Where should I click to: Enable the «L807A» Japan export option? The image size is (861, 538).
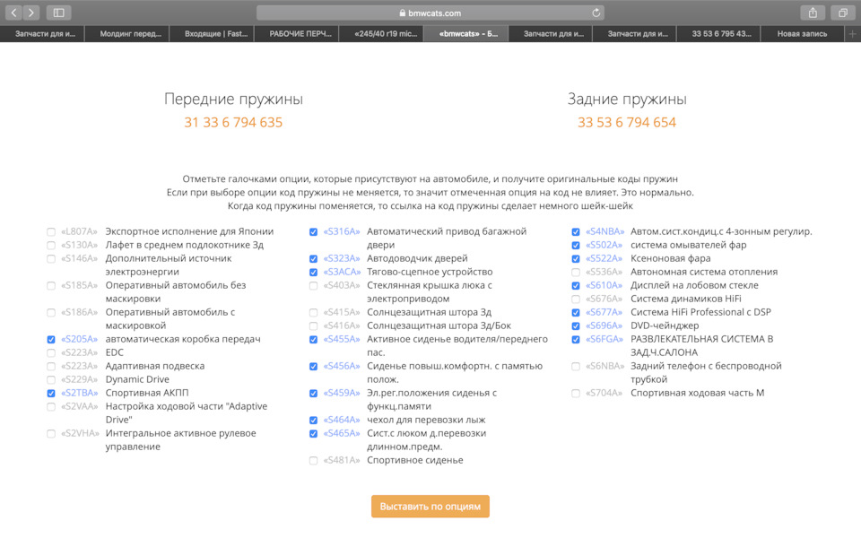[x=50, y=230]
